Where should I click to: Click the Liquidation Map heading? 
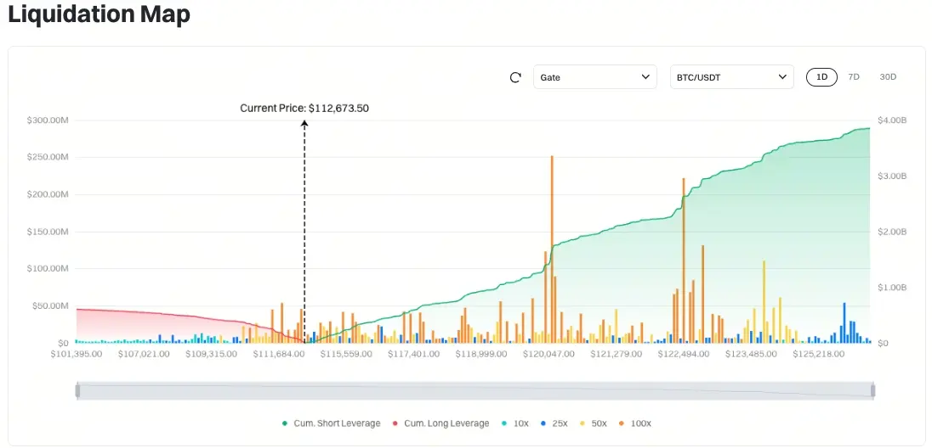click(99, 14)
